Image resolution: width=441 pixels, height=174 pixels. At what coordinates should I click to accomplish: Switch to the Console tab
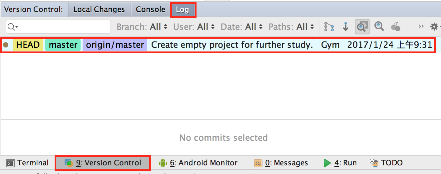point(151,10)
